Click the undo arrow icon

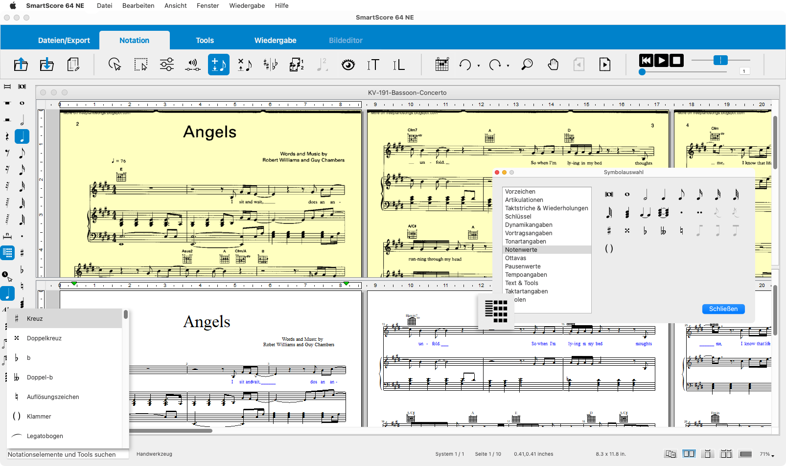(465, 65)
